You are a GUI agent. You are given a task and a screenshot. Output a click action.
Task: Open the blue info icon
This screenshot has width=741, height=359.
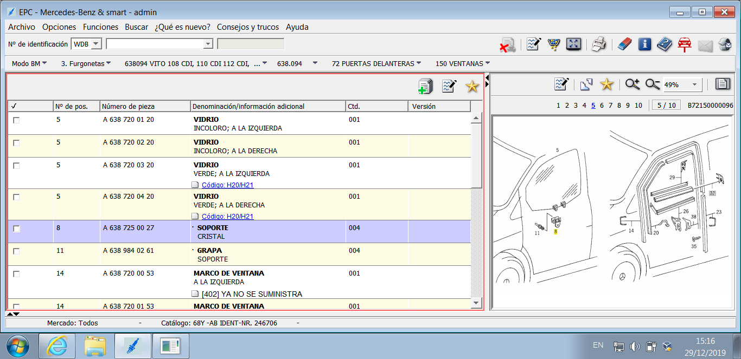pyautogui.click(x=644, y=44)
